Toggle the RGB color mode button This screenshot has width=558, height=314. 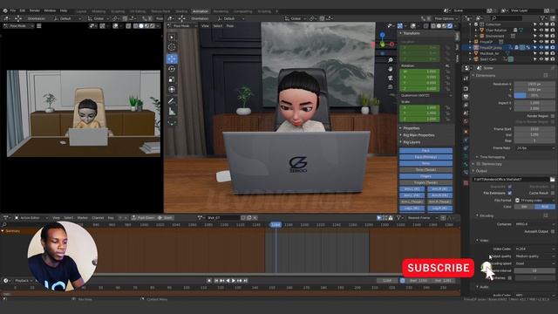545,207
